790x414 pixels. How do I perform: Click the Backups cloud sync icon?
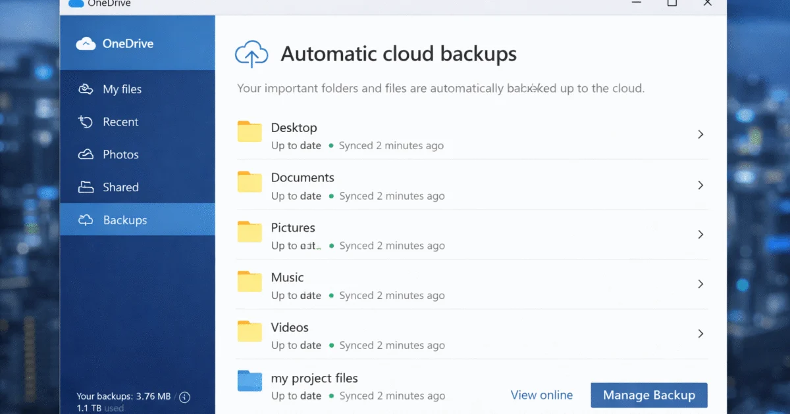(x=86, y=220)
